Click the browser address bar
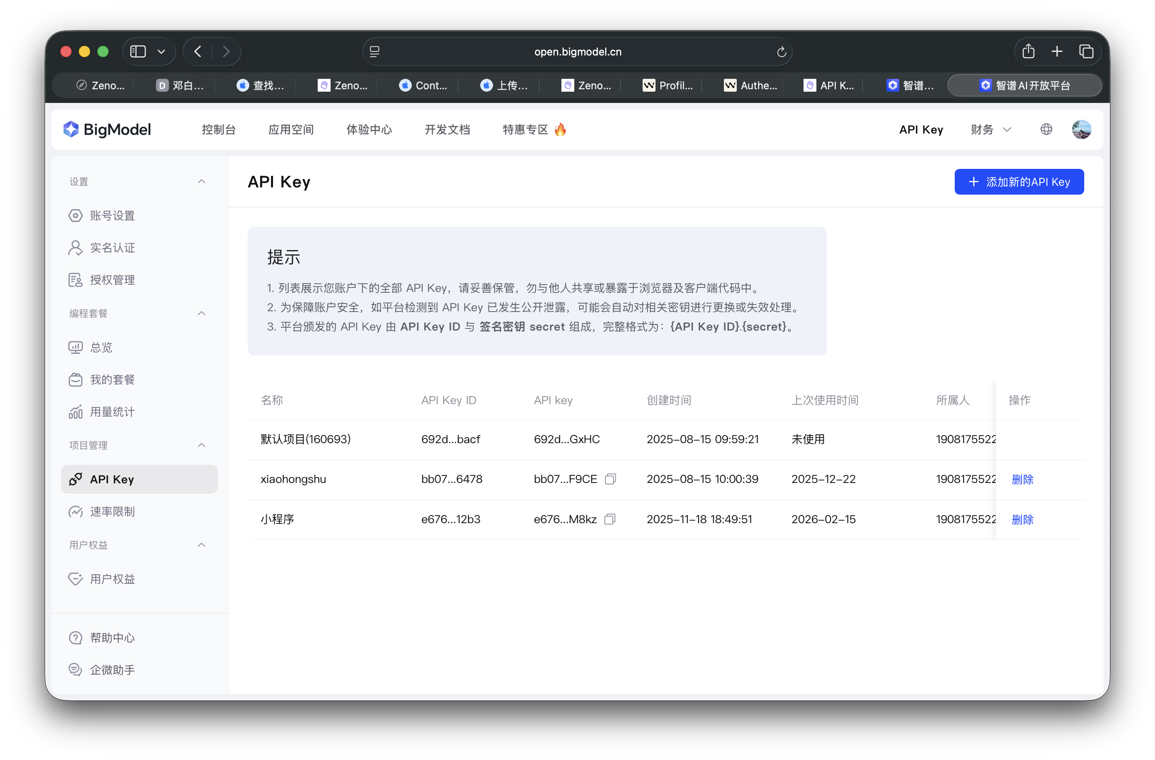The image size is (1155, 760). (577, 51)
